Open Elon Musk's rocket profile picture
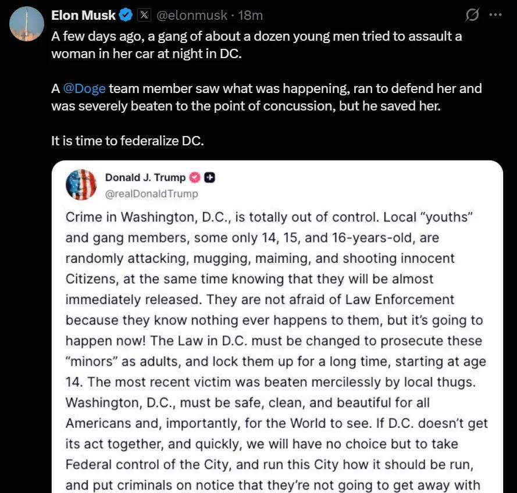The width and height of the screenshot is (517, 493). (x=26, y=24)
